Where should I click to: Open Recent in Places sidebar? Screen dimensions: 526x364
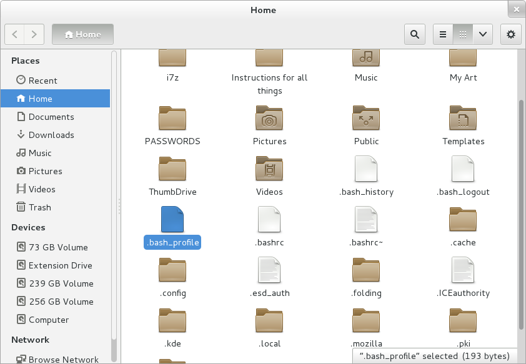[x=56, y=81]
